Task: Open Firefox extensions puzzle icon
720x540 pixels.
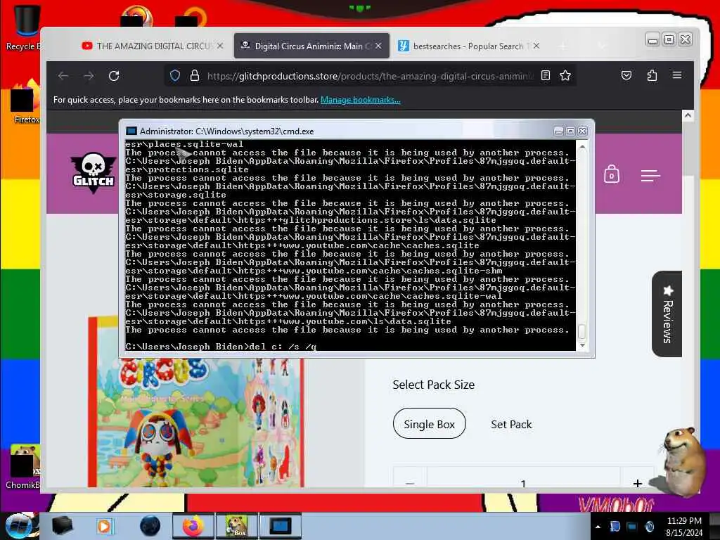Action: coord(652,75)
